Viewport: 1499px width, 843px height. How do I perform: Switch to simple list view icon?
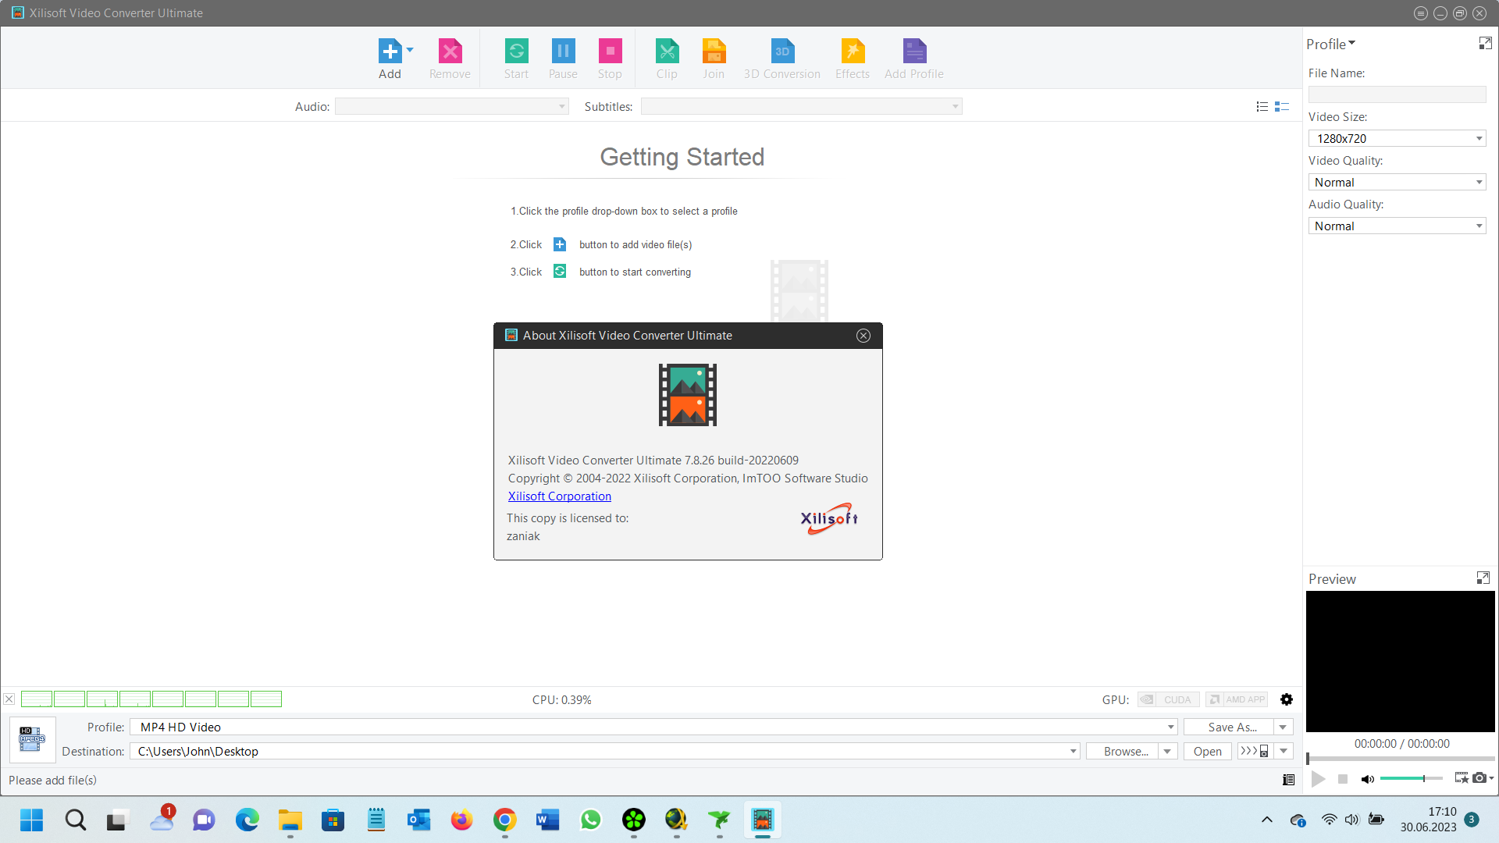point(1262,106)
